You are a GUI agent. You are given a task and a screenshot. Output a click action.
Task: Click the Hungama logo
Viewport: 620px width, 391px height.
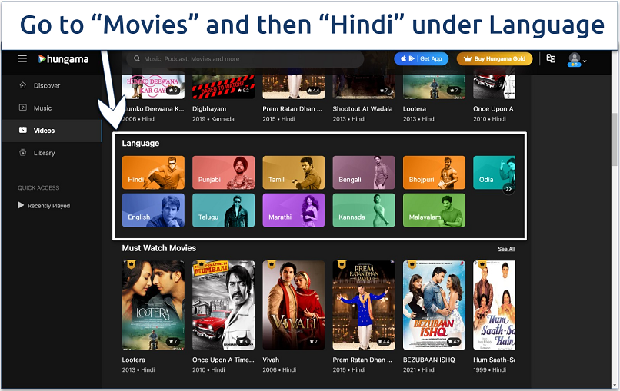(x=63, y=59)
